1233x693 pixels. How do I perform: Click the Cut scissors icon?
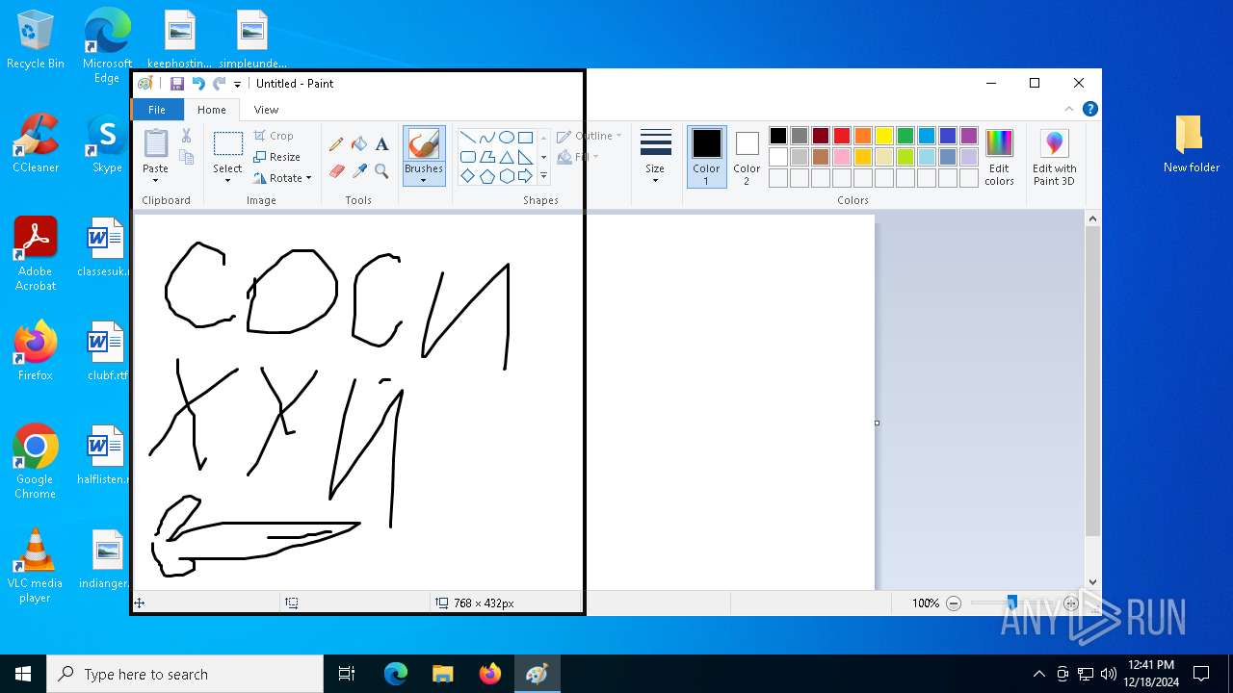point(186,136)
